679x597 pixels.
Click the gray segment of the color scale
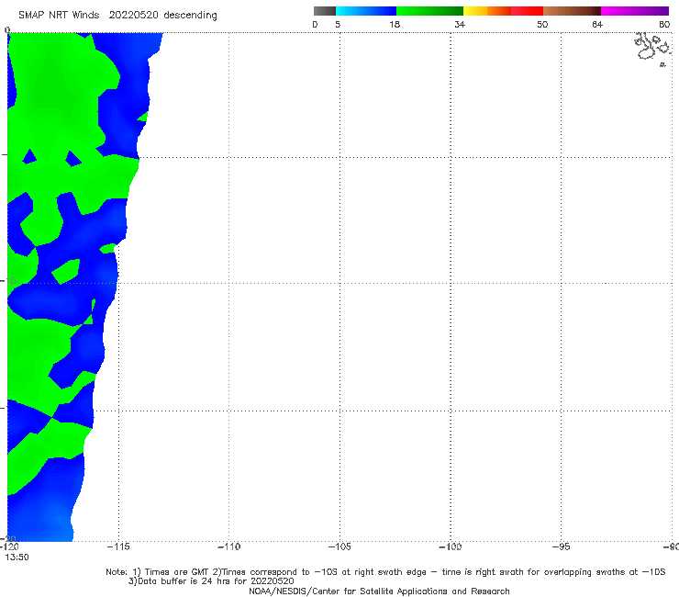[x=325, y=11]
